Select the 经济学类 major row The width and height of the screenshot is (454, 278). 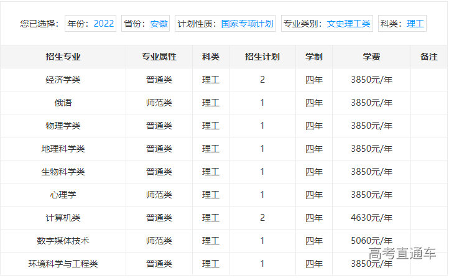pyautogui.click(x=63, y=80)
